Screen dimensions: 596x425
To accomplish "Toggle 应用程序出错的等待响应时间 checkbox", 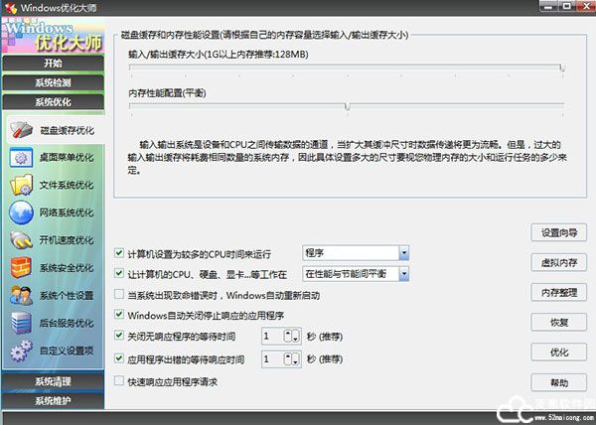I will click(x=119, y=358).
